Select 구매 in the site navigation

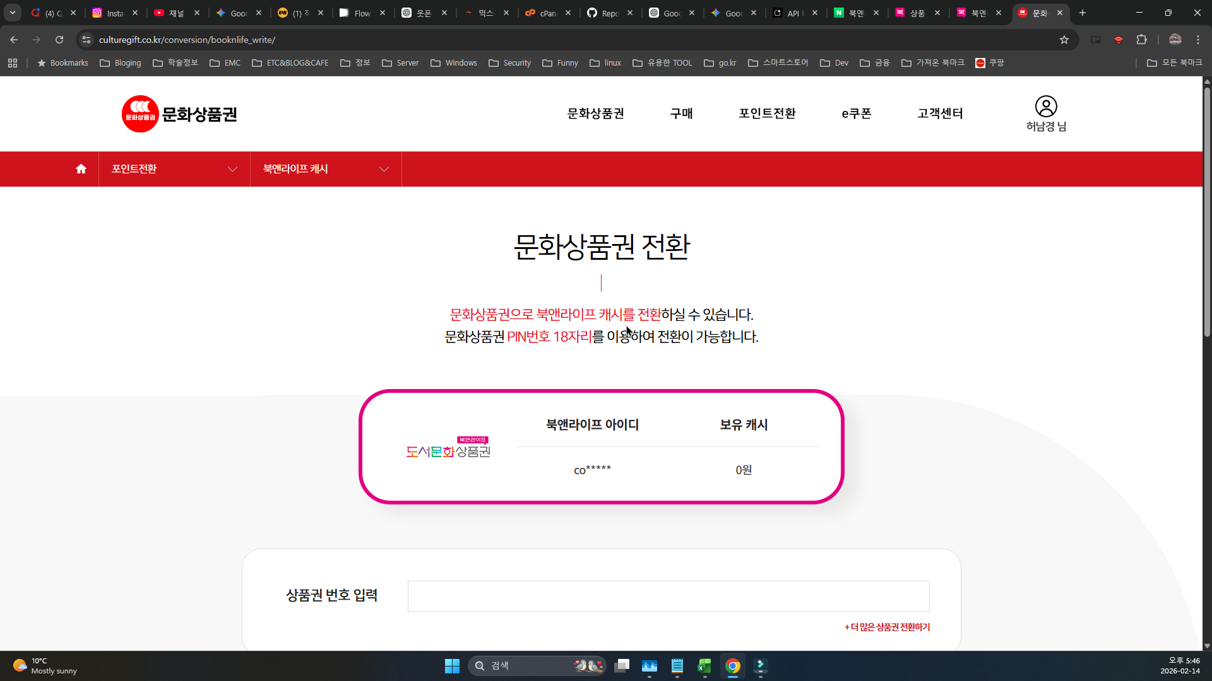pos(681,113)
